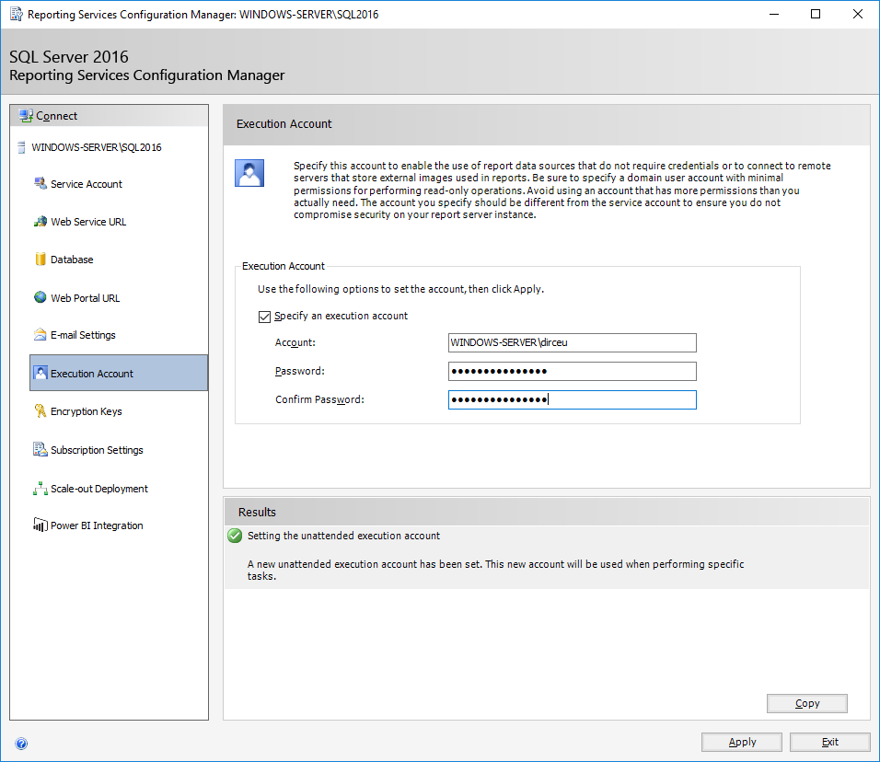Open the Web Portal URL globe icon
Viewport: 880px width, 762px height.
pyautogui.click(x=40, y=297)
